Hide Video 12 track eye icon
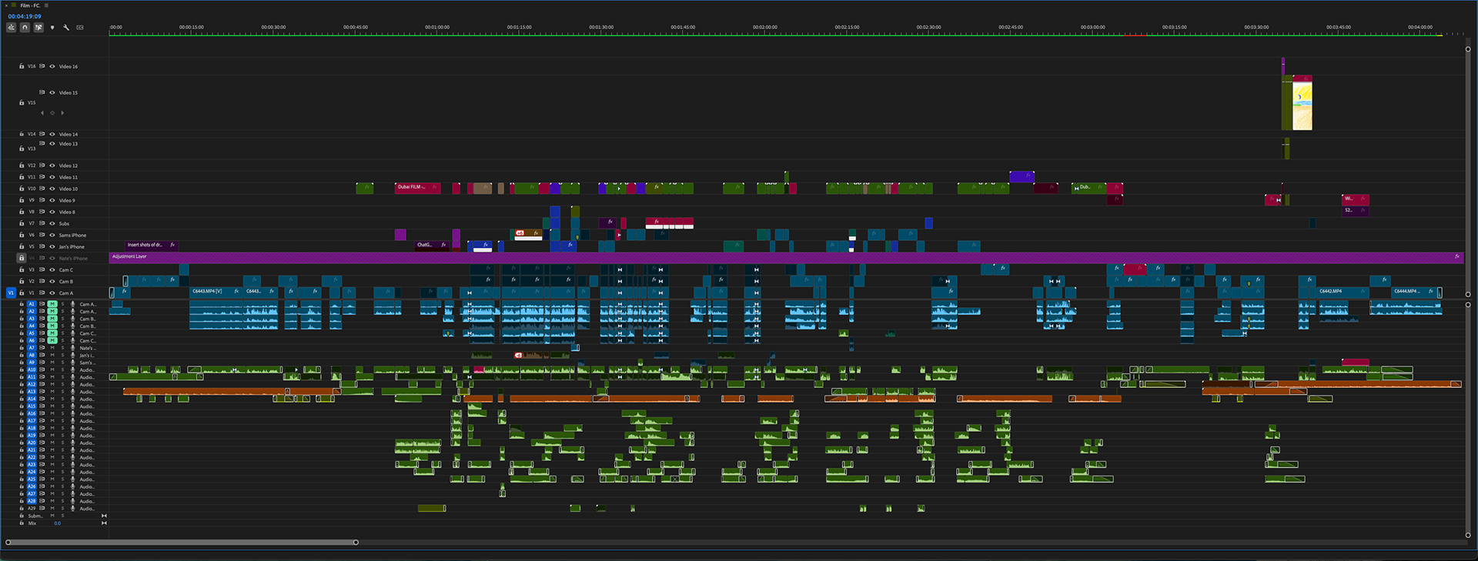 coord(52,165)
